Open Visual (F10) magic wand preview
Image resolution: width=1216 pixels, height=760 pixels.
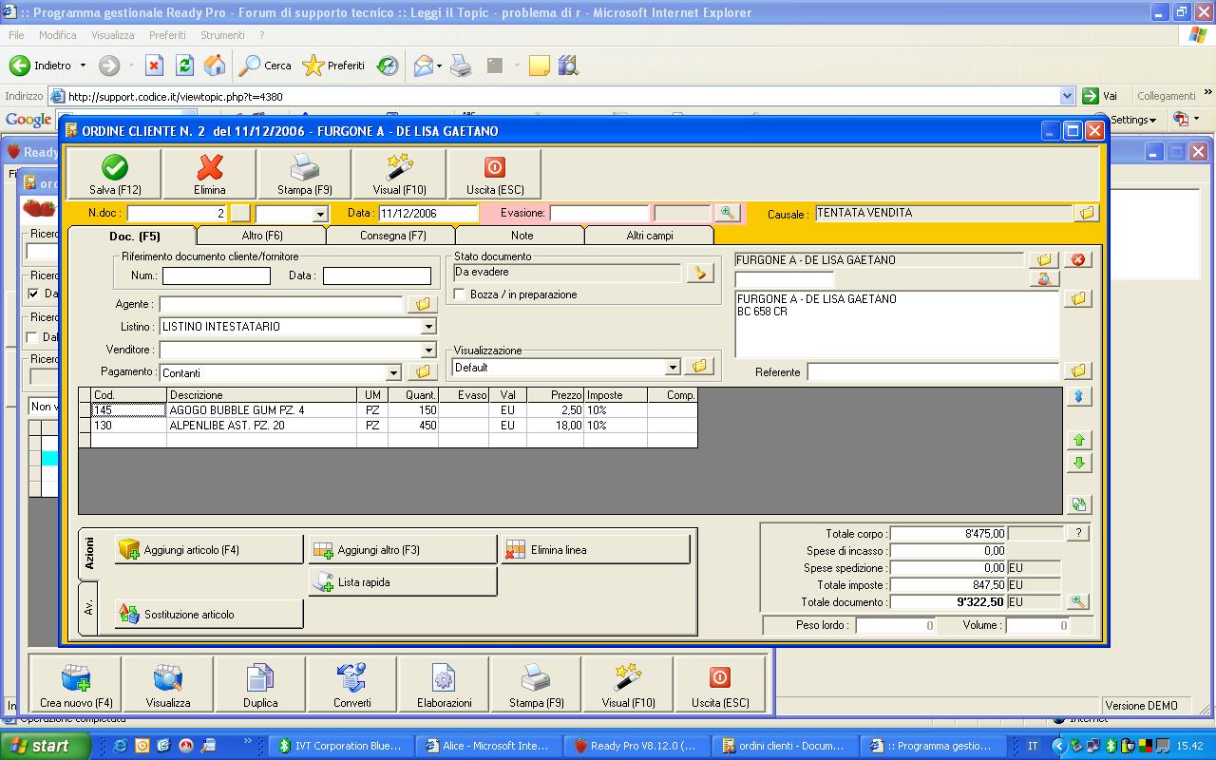point(399,175)
